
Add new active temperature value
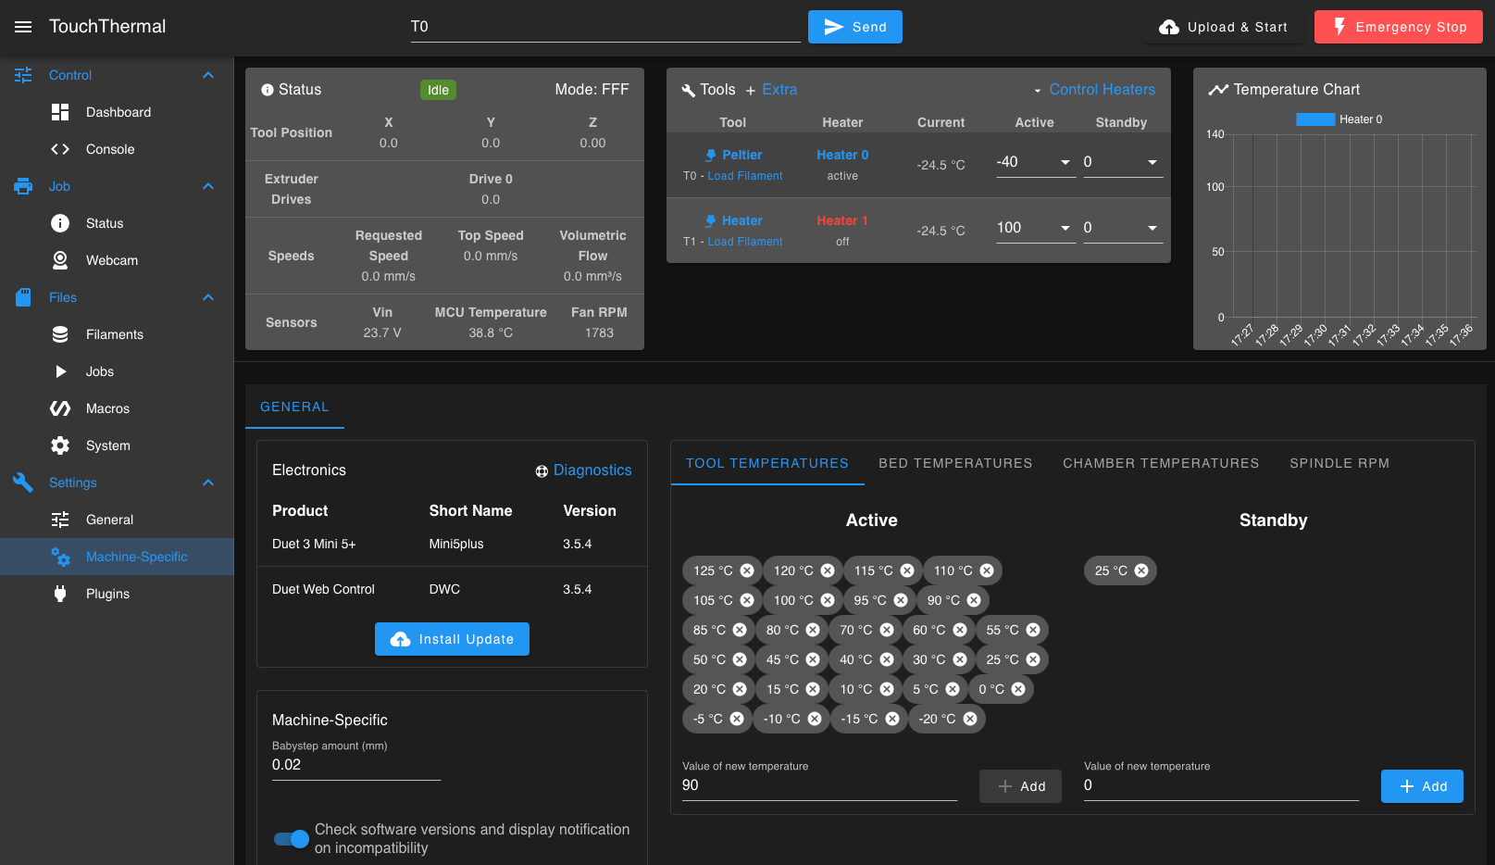click(1020, 786)
